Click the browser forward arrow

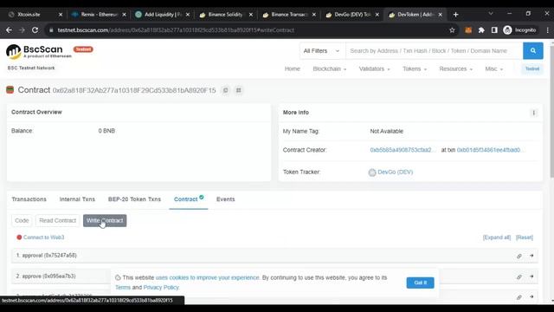tap(22, 30)
